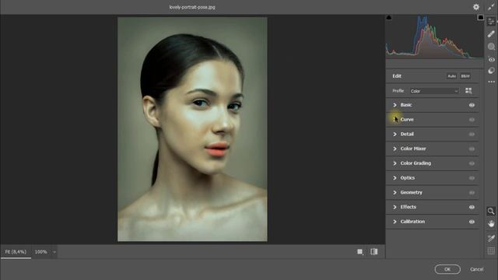Select the 100% zoom option
The height and width of the screenshot is (280, 498).
tap(41, 252)
